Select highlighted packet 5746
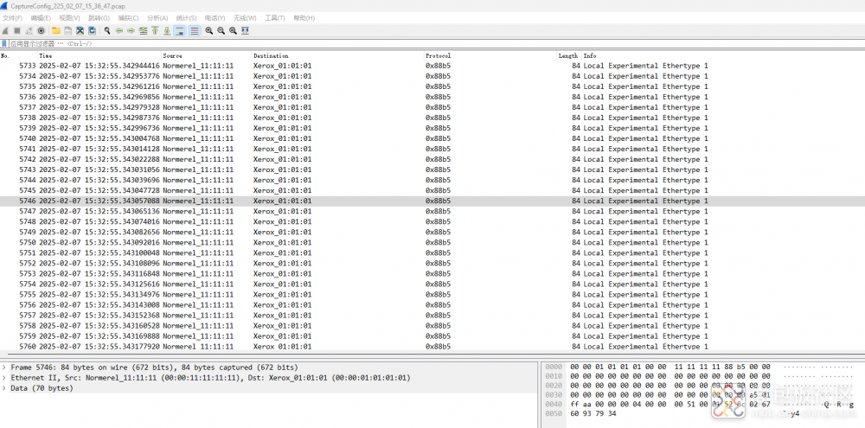This screenshot has height=428, width=865. point(432,201)
